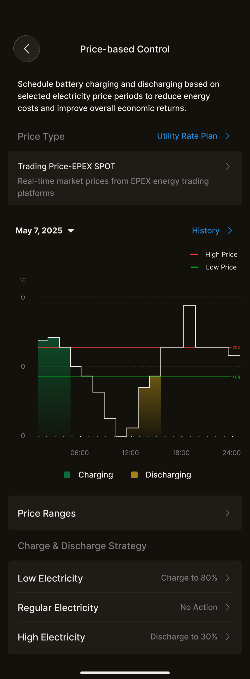Viewport: 250px width, 679px height.
Task: Open the May 7, 2025 date dropdown
Action: (39, 231)
